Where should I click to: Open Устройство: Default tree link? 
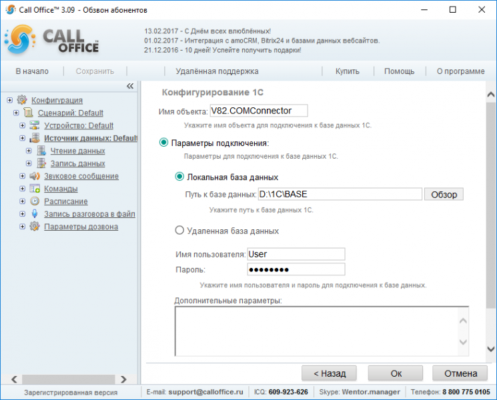79,126
